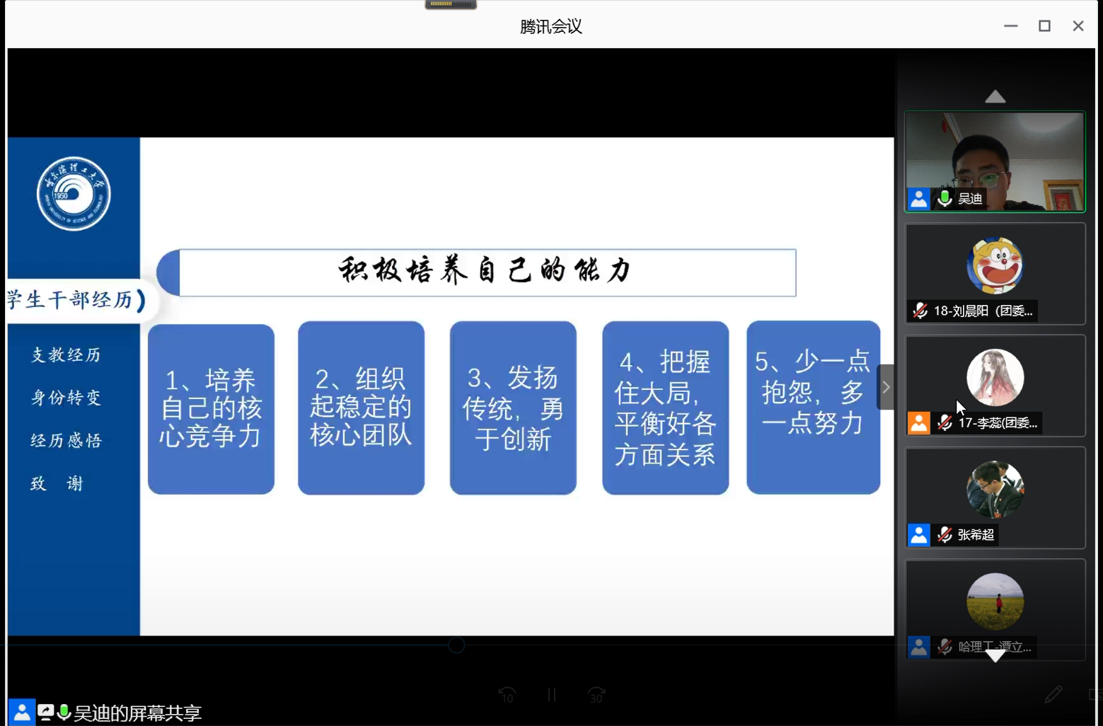Click the 支教经历 item in slide sidebar
Viewport: 1103px width, 726px height.
coord(67,355)
